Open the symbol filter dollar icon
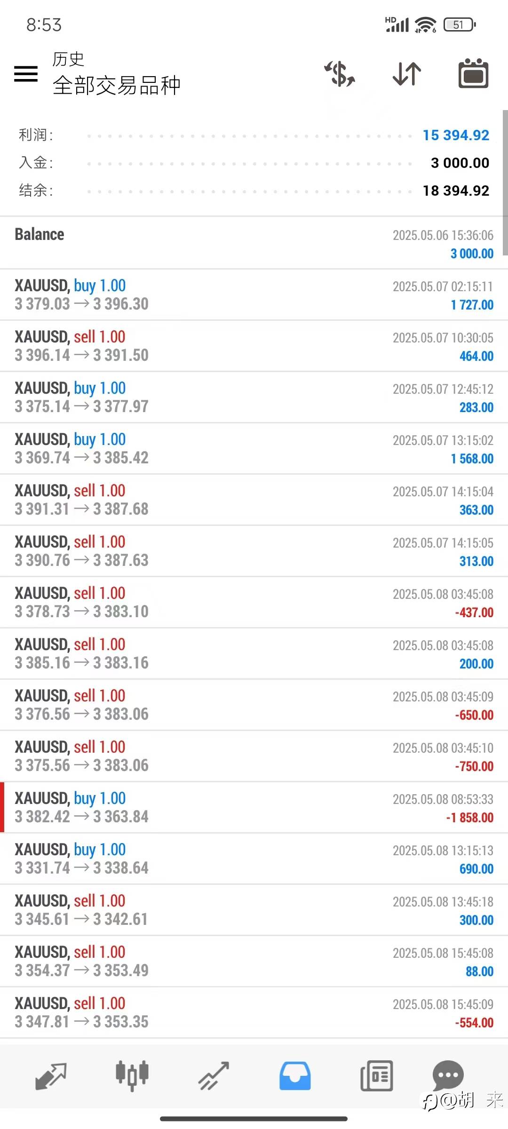 tap(340, 74)
